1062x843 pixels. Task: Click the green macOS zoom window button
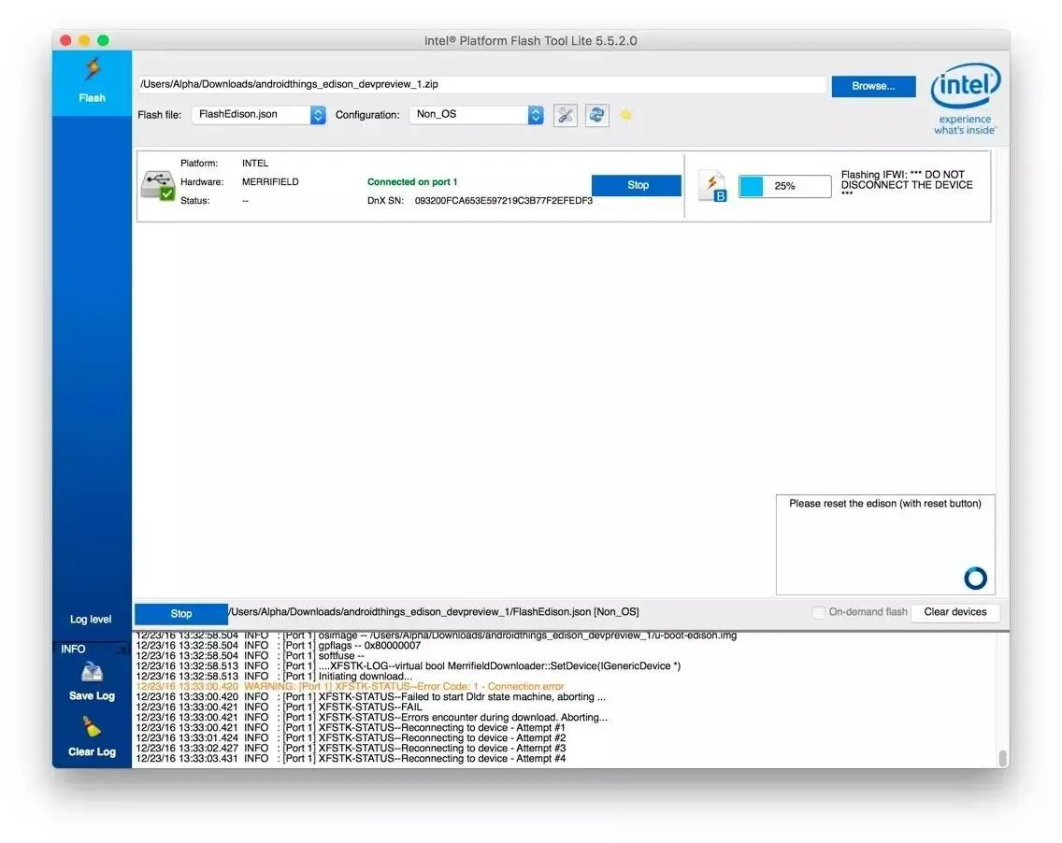pos(103,40)
